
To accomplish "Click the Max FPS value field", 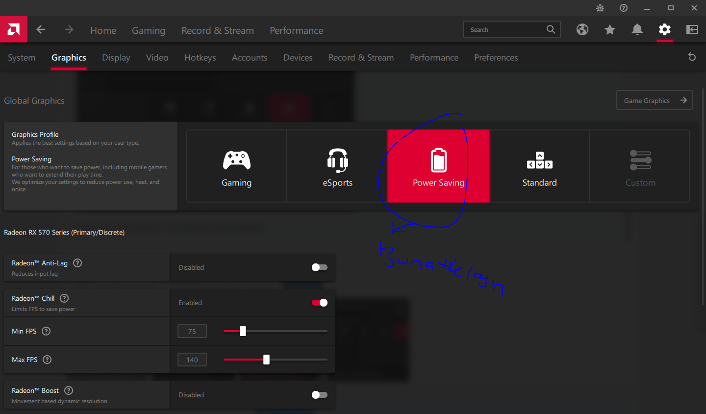I will [x=192, y=360].
